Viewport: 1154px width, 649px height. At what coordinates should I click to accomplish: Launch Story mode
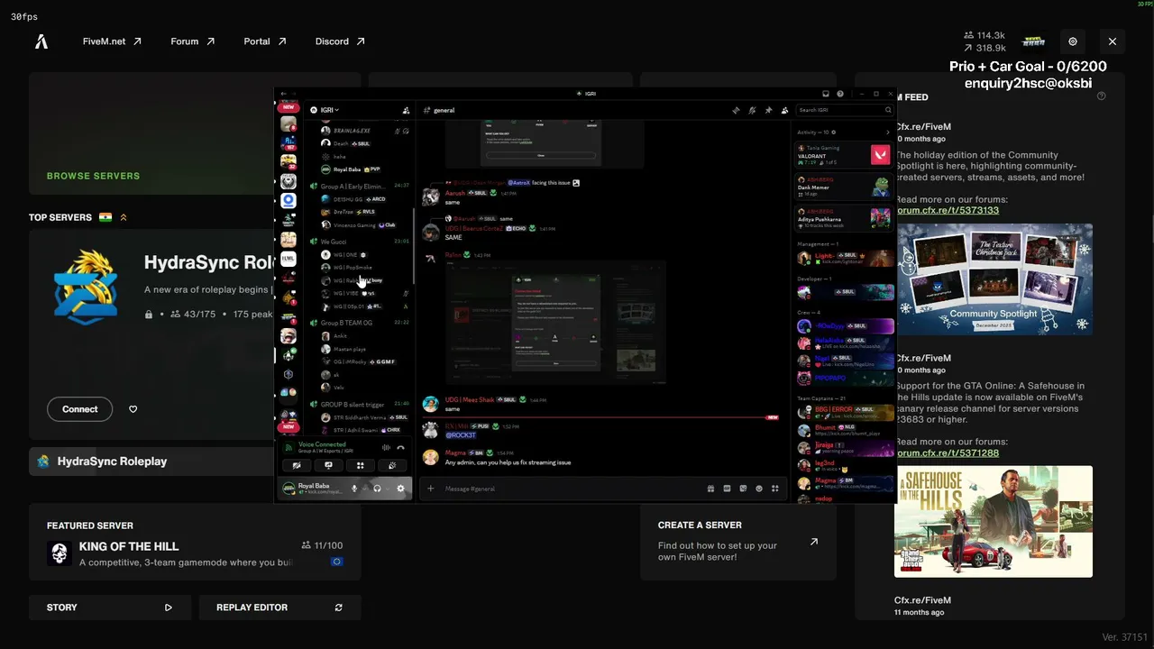[x=110, y=608]
